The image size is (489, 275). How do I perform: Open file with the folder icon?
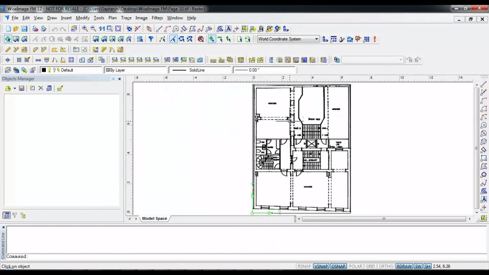point(16,29)
